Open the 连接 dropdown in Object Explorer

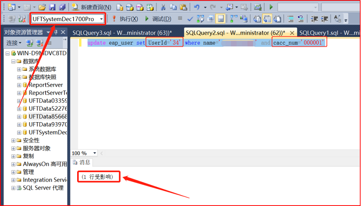14,43
